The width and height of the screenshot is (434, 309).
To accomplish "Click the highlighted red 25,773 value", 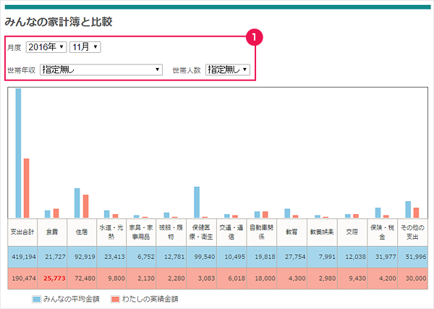I will [x=52, y=279].
